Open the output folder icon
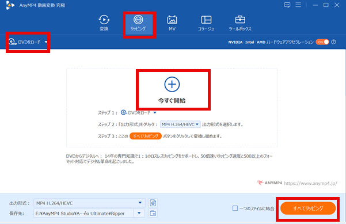 [153, 214]
